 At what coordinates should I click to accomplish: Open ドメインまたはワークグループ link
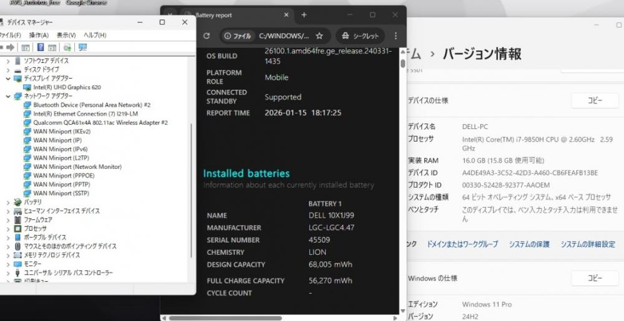[x=462, y=244]
